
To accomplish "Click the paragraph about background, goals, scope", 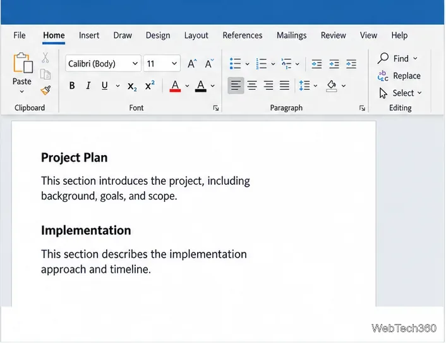I will 145,189.
